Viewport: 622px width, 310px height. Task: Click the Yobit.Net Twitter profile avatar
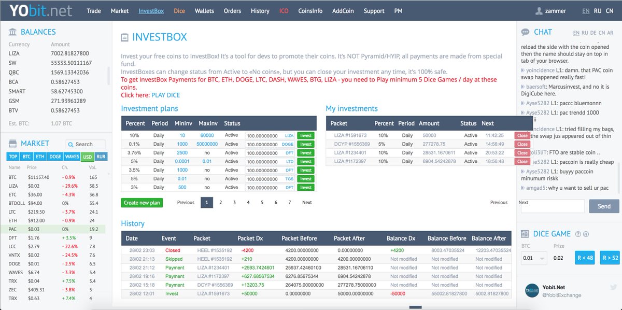[532, 291]
